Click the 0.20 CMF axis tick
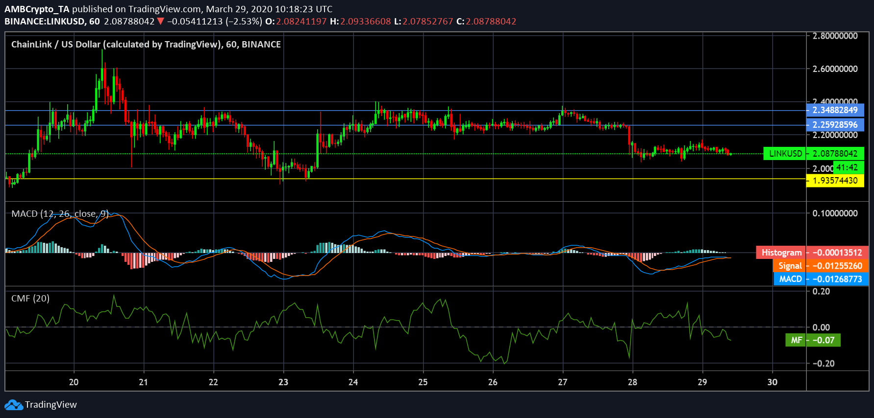 [x=821, y=291]
